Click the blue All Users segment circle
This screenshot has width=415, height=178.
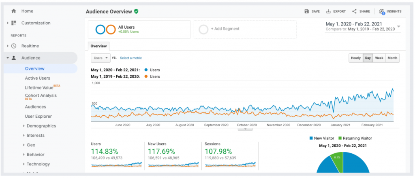[x=101, y=30]
